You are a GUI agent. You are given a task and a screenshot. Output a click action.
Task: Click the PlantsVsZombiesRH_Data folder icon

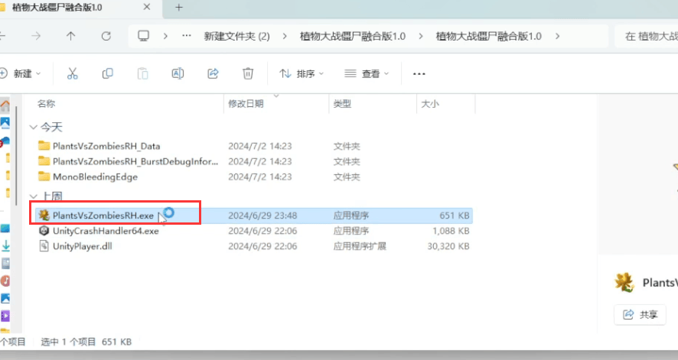coord(44,146)
